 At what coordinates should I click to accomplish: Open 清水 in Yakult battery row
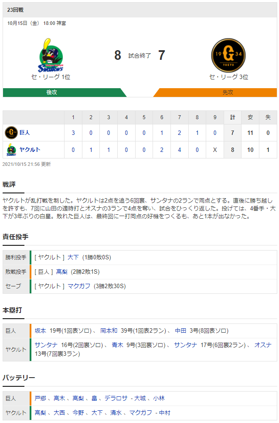(x=116, y=413)
